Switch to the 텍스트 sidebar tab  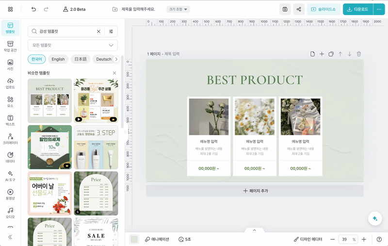(x=10, y=120)
